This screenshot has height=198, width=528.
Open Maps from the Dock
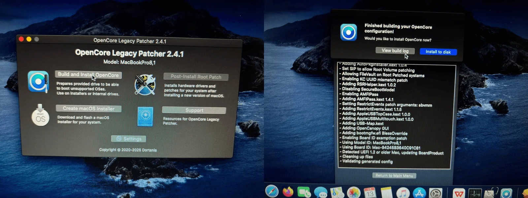(x=337, y=192)
